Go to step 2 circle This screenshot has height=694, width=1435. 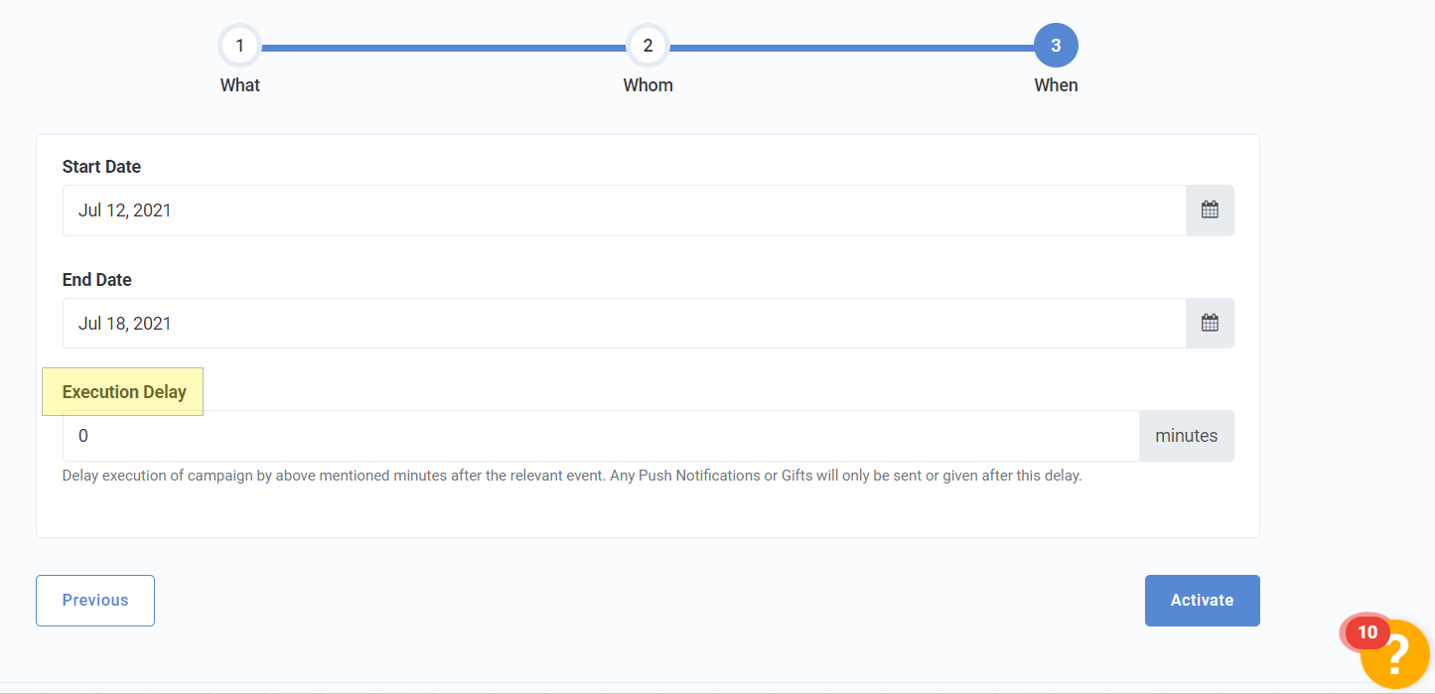pos(647,46)
